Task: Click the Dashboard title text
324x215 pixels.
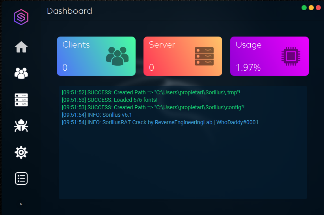Action: point(69,11)
